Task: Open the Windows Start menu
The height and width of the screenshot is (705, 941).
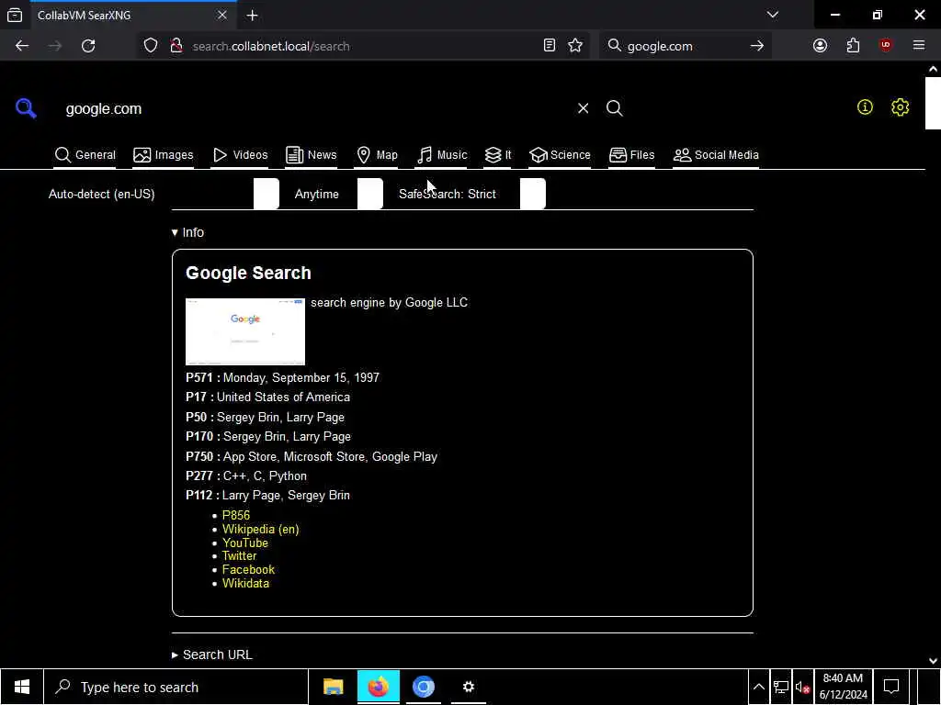Action: coord(22,687)
